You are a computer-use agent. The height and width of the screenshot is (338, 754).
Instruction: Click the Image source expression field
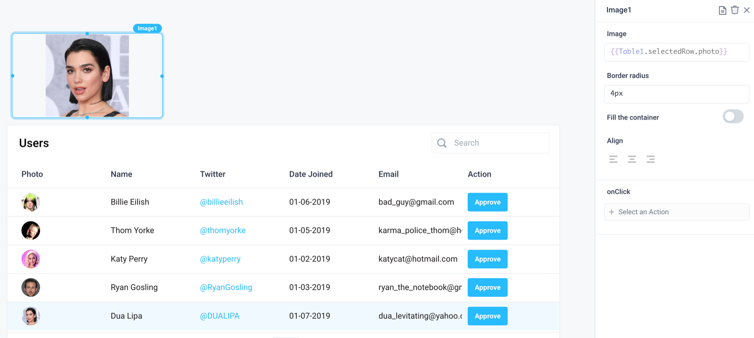[x=676, y=52]
